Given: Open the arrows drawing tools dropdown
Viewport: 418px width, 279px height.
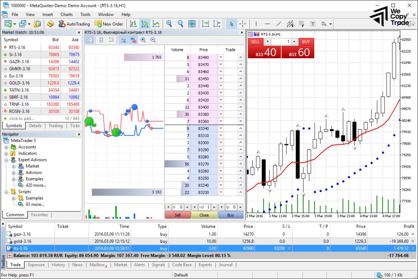Looking at the screenshot, I should pyautogui.click(x=331, y=24).
